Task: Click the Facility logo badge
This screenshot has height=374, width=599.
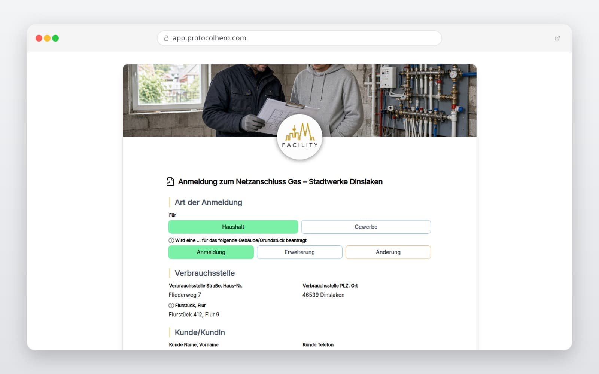Action: click(299, 137)
